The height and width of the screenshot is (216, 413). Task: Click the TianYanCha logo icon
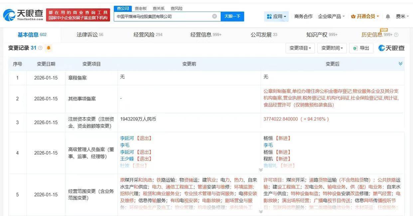point(9,15)
